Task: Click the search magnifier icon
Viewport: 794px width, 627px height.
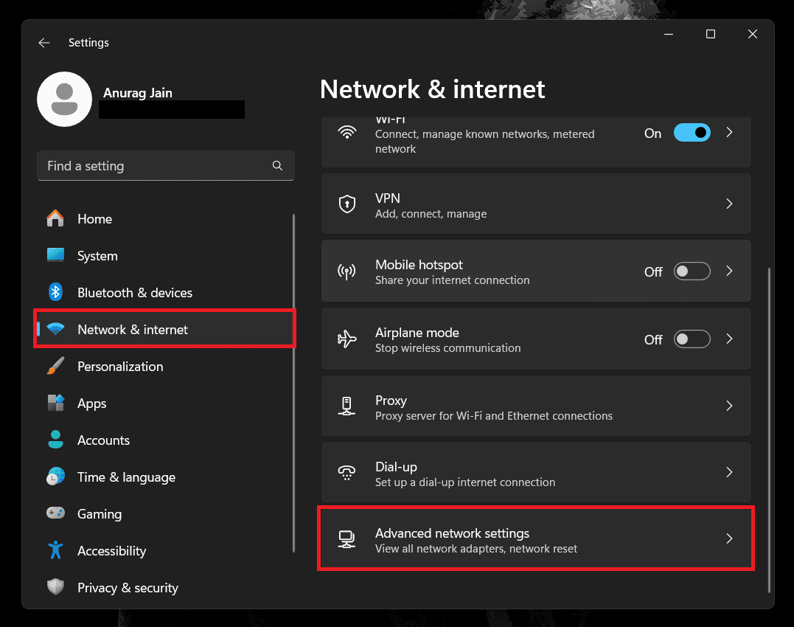Action: pyautogui.click(x=277, y=166)
